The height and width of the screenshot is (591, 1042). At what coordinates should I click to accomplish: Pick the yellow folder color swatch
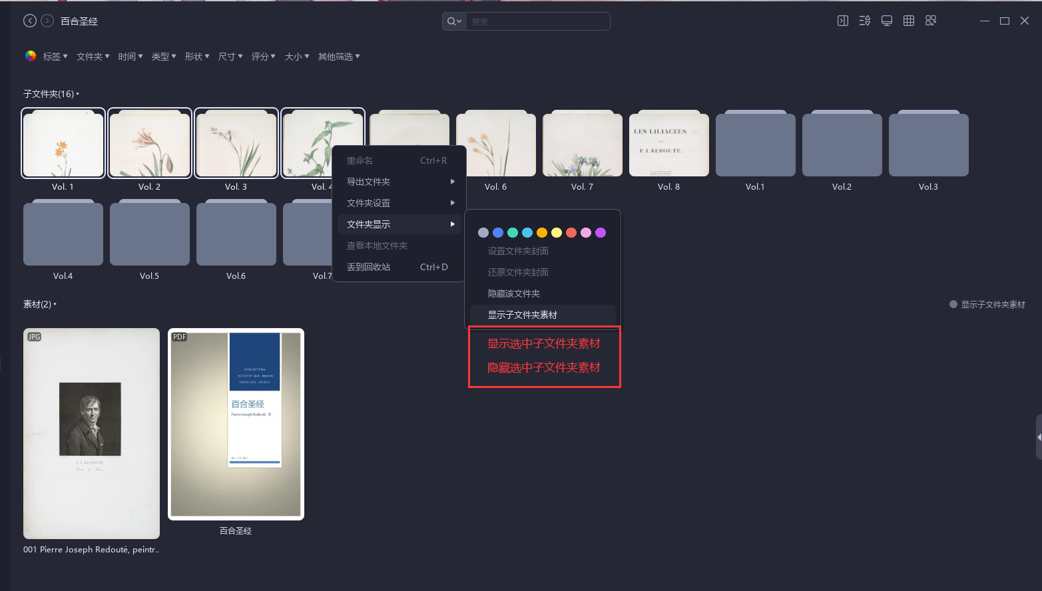point(557,232)
